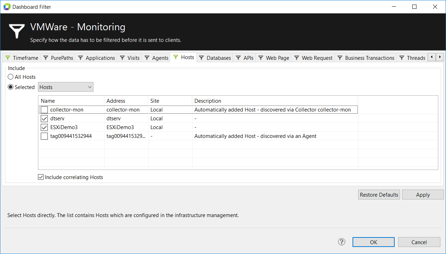
Task: Open the Databases tab
Action: pos(215,58)
